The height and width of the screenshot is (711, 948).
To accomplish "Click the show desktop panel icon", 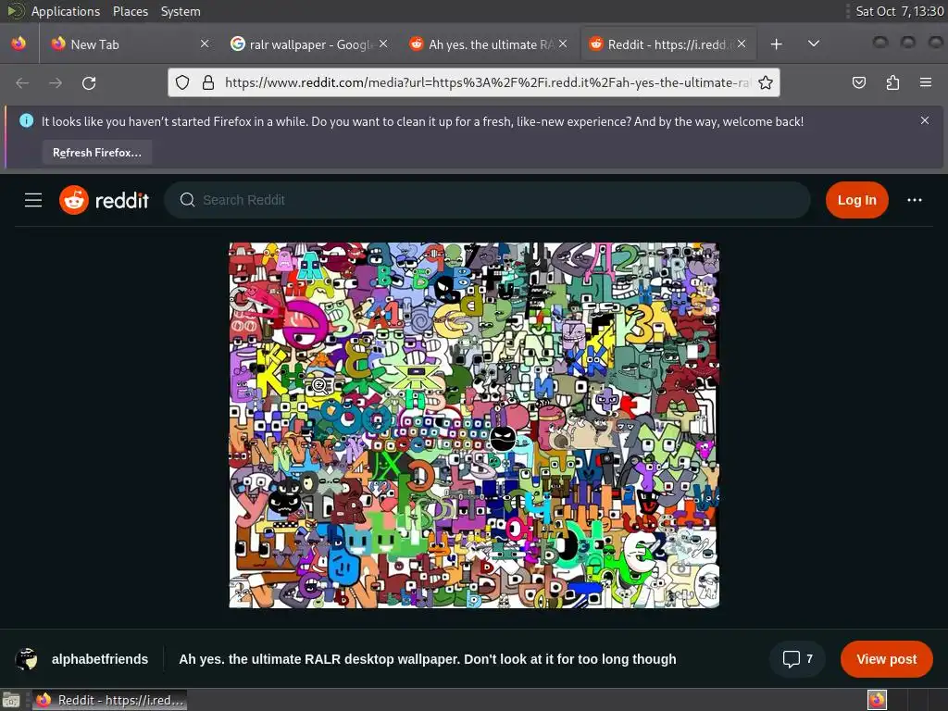I will 11,700.
